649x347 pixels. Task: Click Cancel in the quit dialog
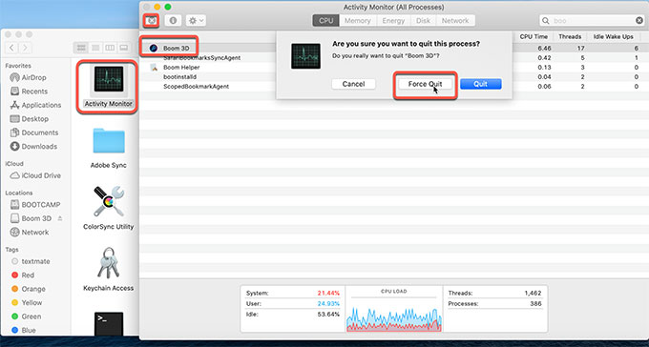tap(353, 84)
